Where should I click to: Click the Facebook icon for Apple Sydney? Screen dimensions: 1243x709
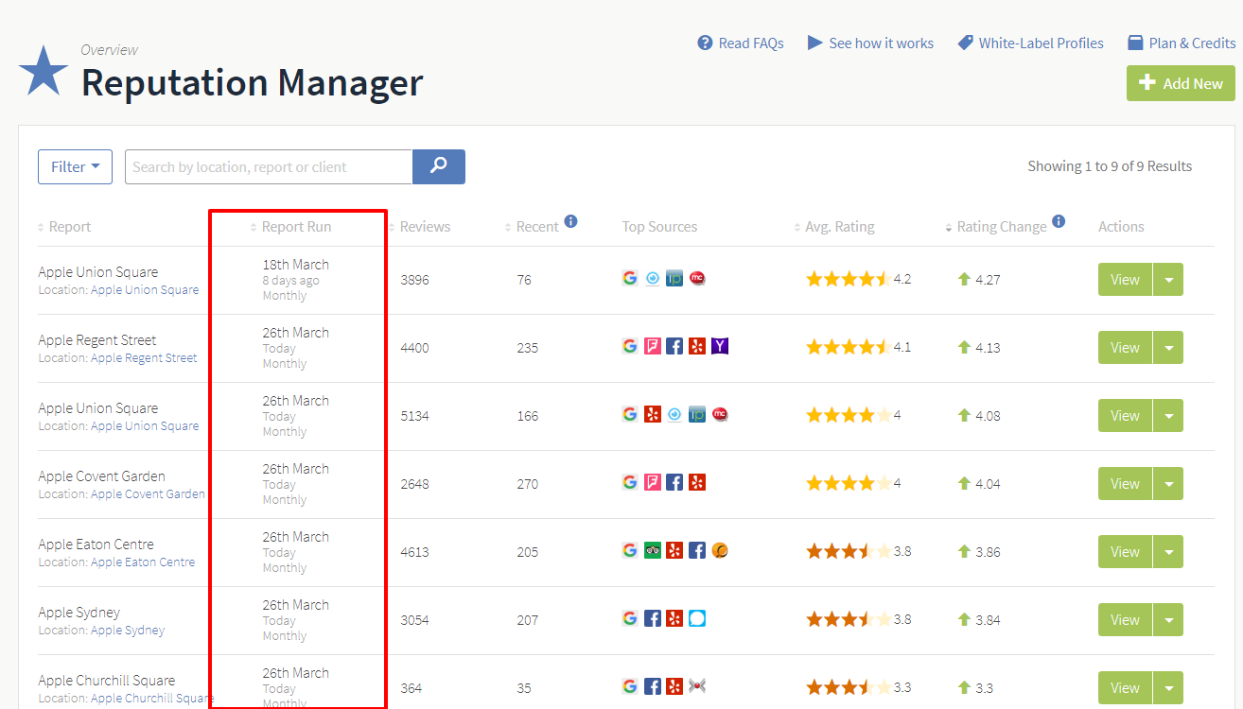(x=653, y=618)
